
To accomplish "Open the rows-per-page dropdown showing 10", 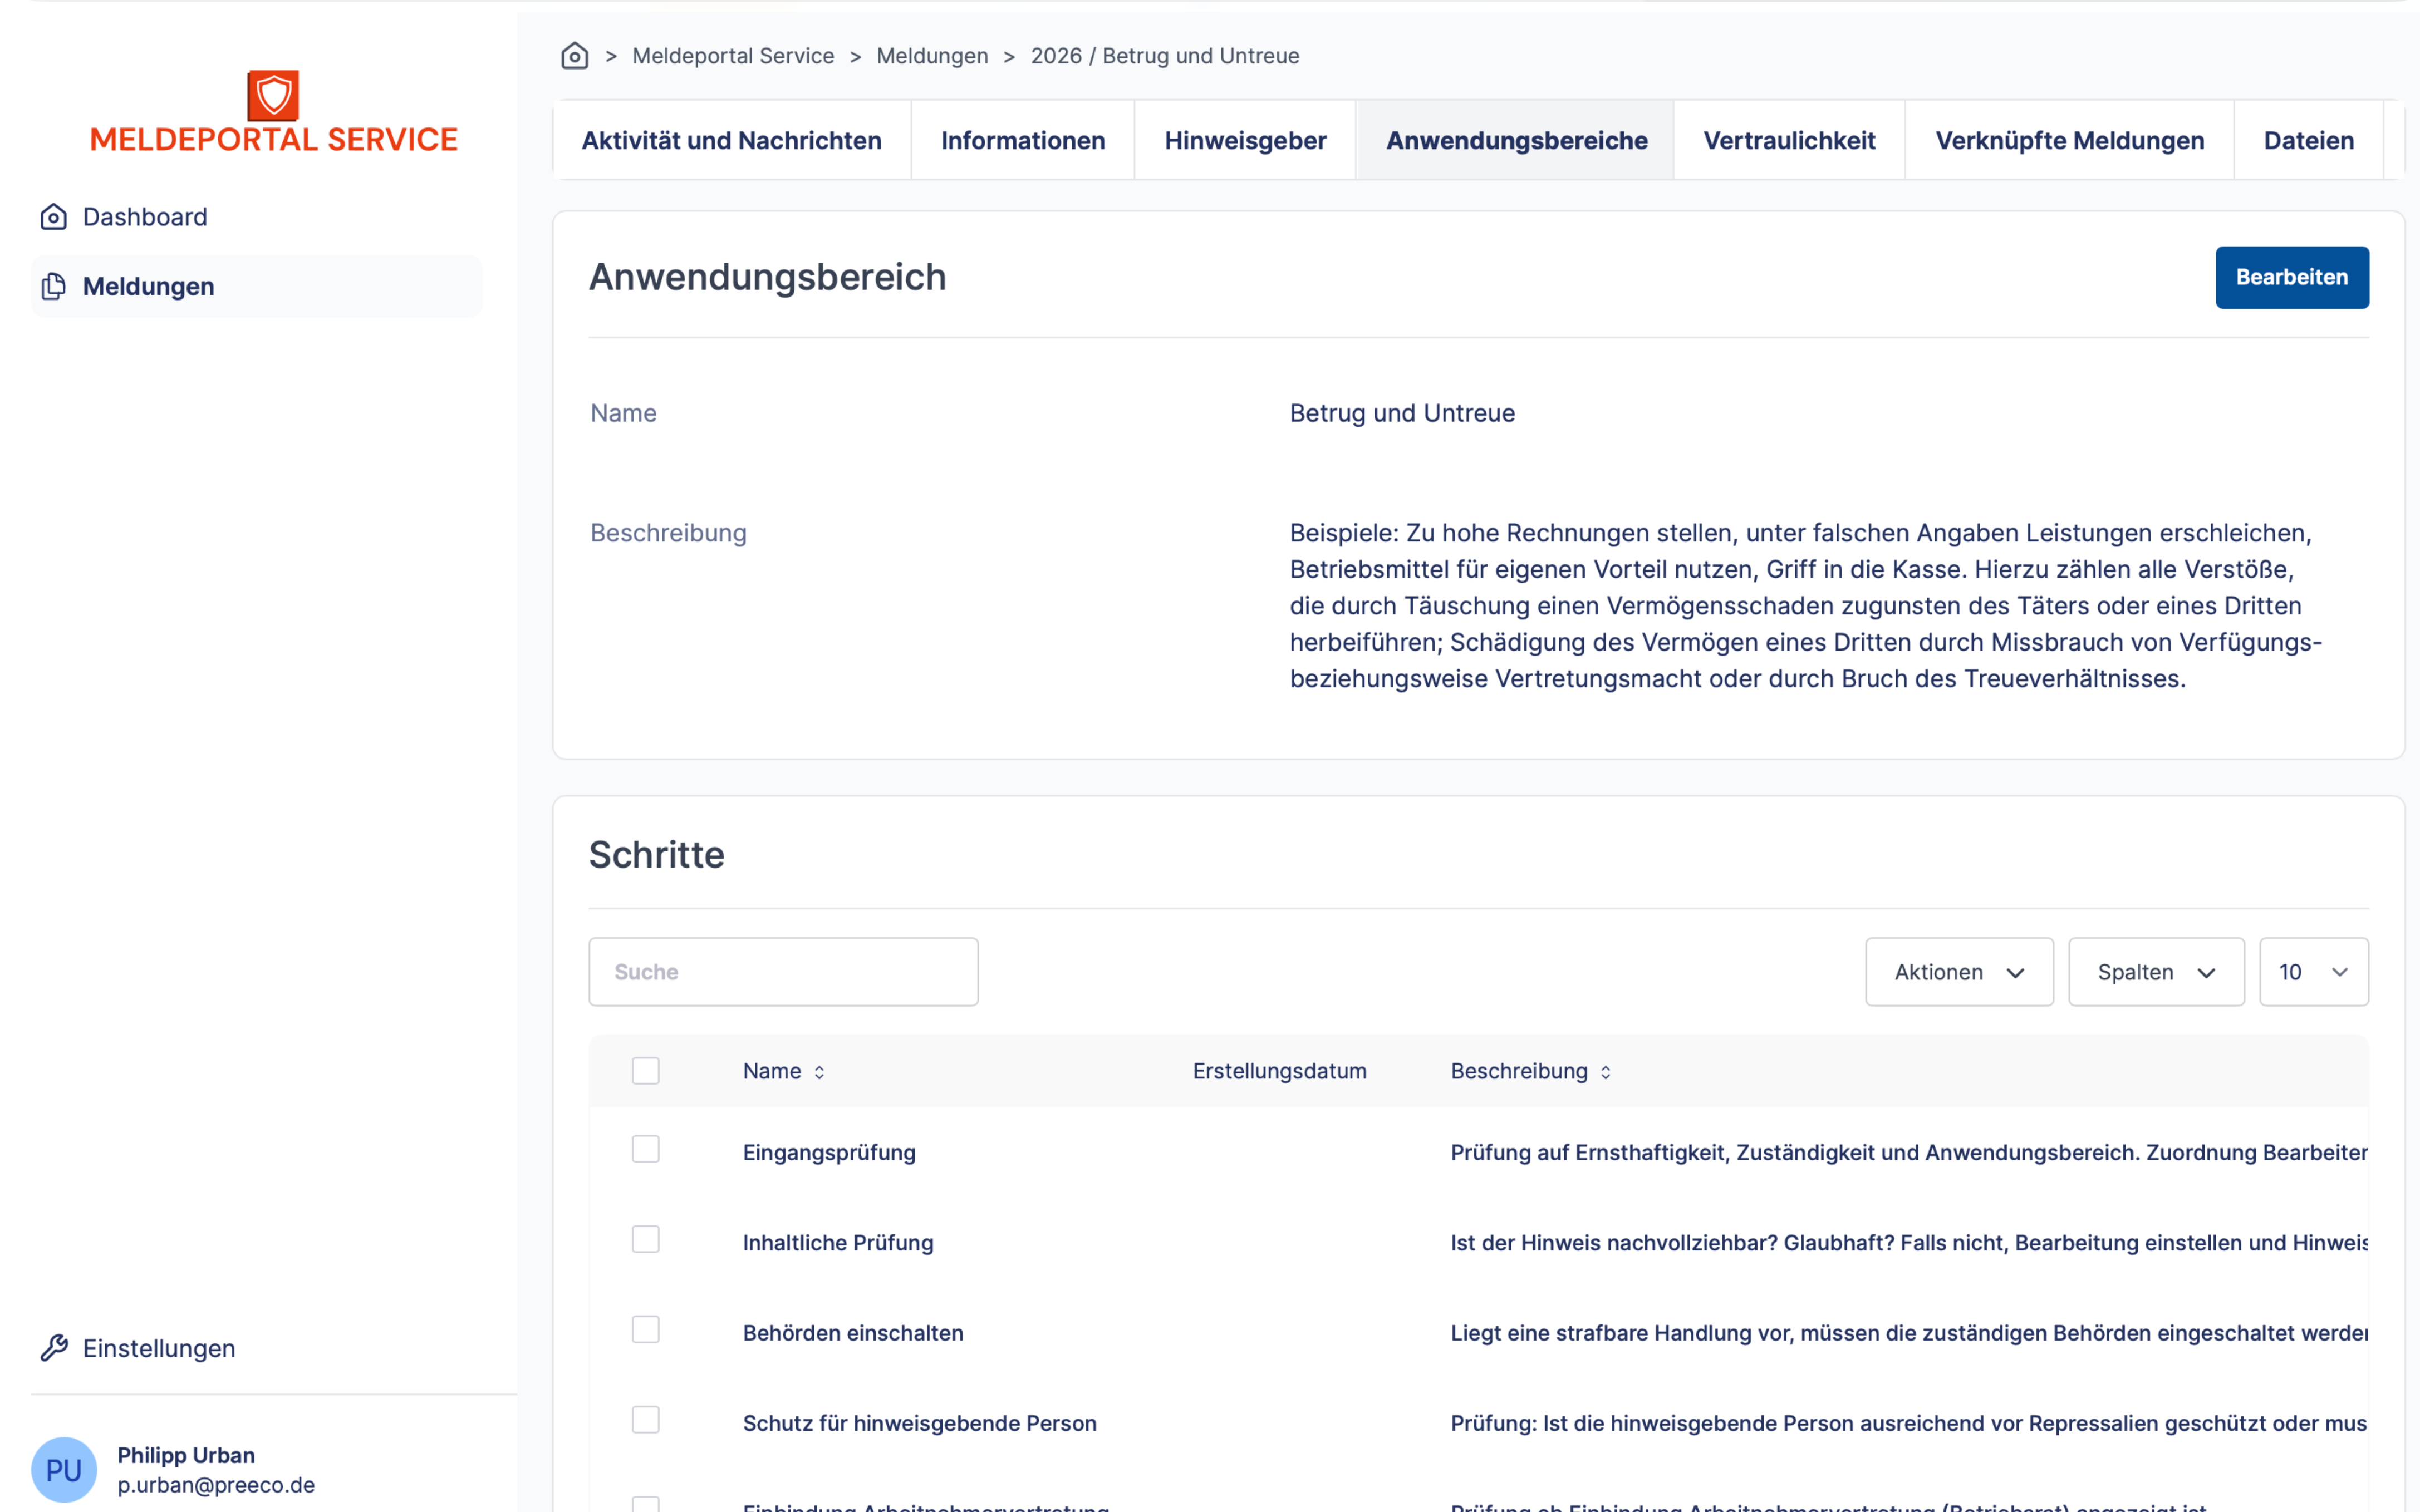I will point(2312,972).
